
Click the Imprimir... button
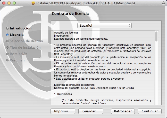(x=63, y=111)
